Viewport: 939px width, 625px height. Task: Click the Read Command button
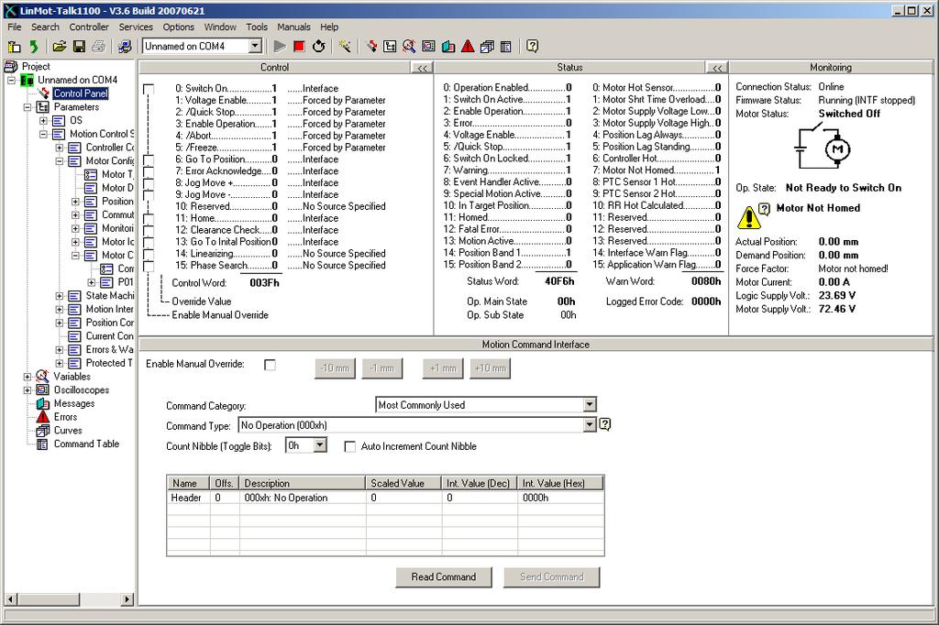pos(444,577)
